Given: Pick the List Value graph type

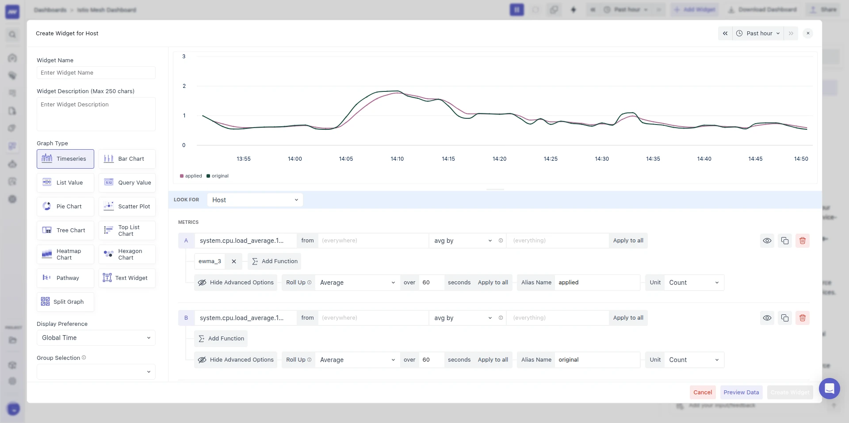Looking at the screenshot, I should [x=65, y=183].
